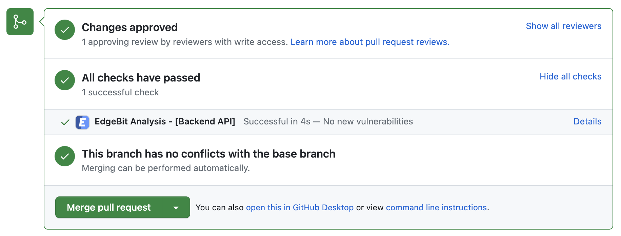The width and height of the screenshot is (621, 236).
Task: Click the green git merge icon
Action: pos(20,22)
